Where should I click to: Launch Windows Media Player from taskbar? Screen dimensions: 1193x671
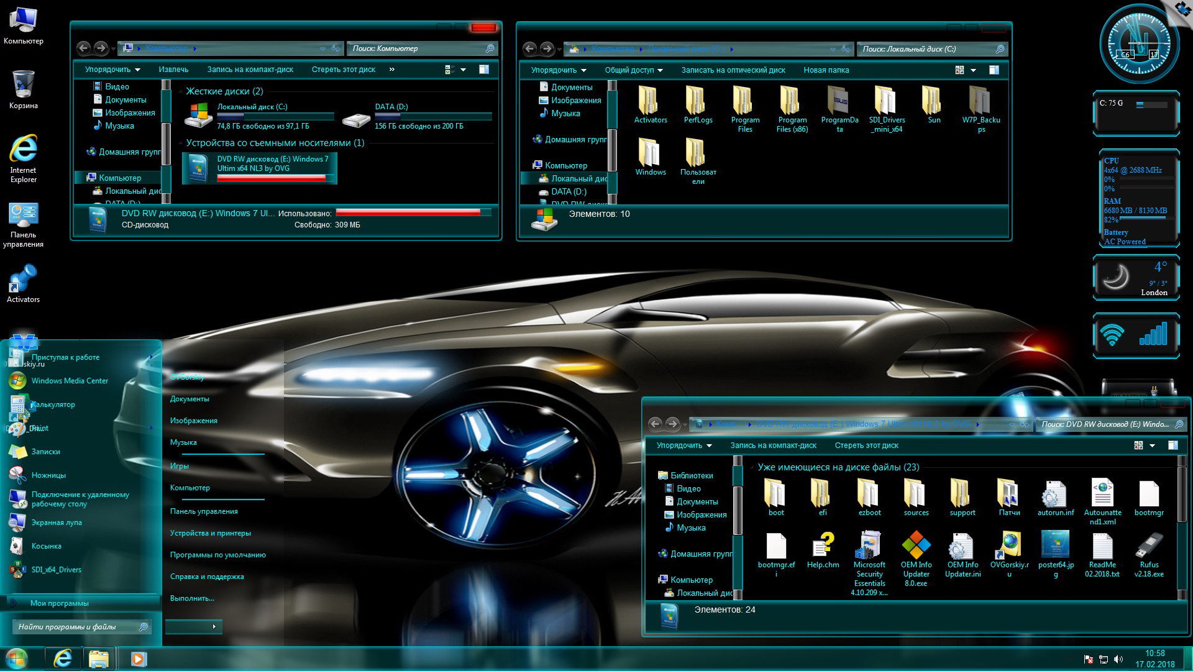139,659
